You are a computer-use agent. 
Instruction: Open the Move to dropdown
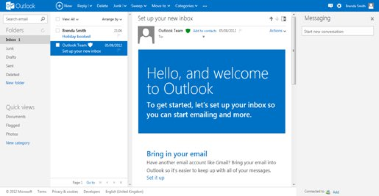[161, 6]
